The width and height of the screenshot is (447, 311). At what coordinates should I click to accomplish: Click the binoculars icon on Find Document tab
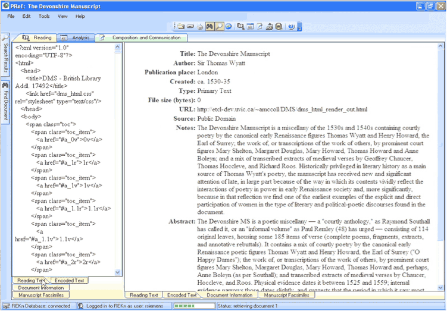tap(5, 86)
